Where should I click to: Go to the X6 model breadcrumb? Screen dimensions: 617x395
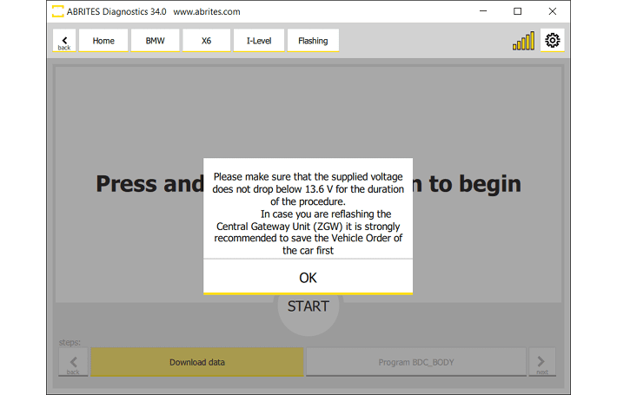click(x=207, y=41)
